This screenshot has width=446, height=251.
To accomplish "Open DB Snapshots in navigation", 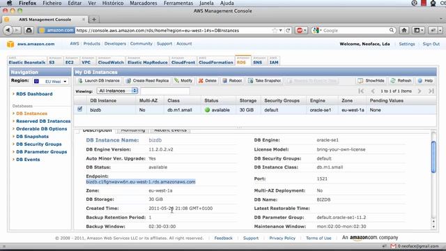I will coord(32,137).
